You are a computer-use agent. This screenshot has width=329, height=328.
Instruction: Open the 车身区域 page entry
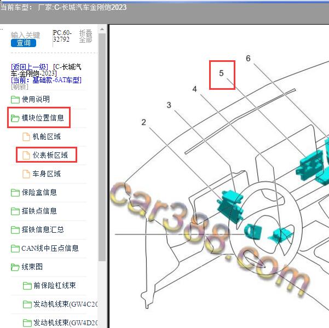pos(47,174)
